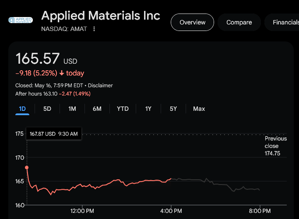Click the 167.87 USD 9:30 AM tooltip
The width and height of the screenshot is (299, 219).
(54, 133)
